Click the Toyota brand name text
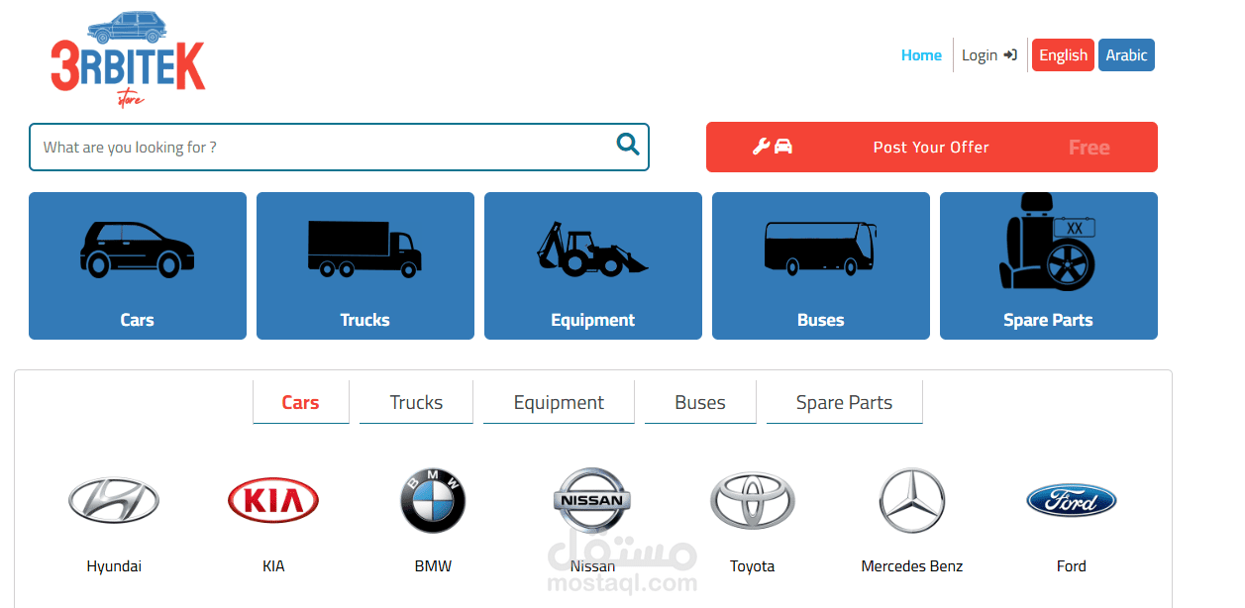 [752, 566]
